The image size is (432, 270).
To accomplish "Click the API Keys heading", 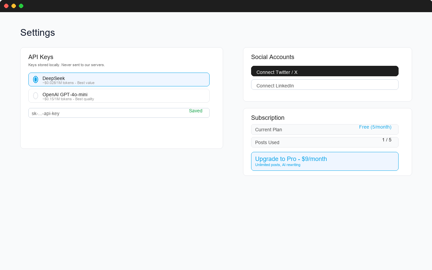I will click(x=41, y=57).
